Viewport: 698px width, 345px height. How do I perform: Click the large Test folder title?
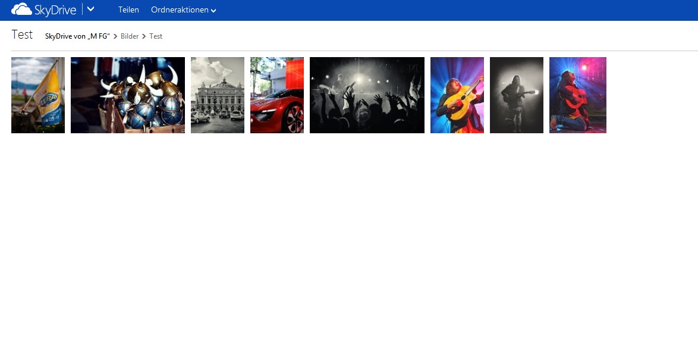(22, 34)
